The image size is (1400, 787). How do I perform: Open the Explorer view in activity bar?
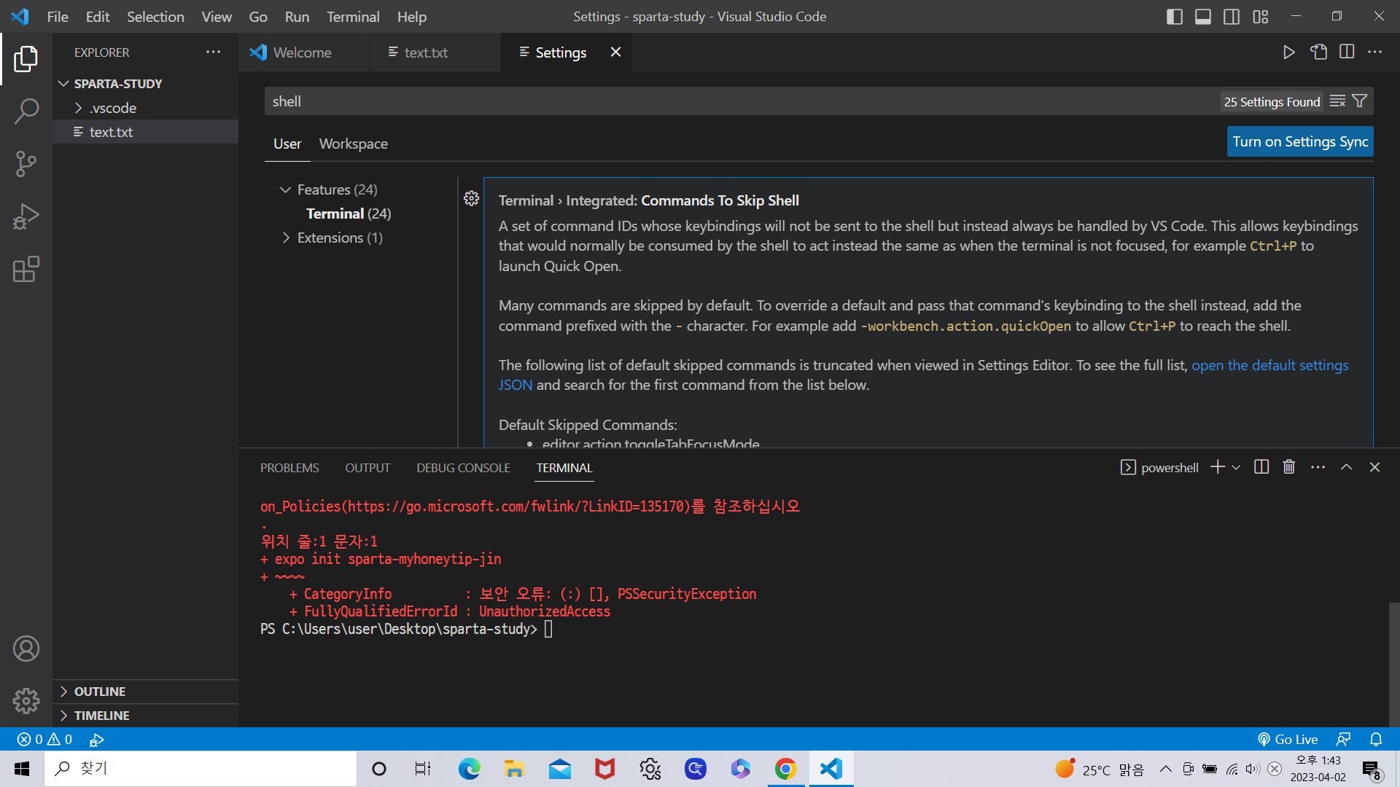[26, 59]
